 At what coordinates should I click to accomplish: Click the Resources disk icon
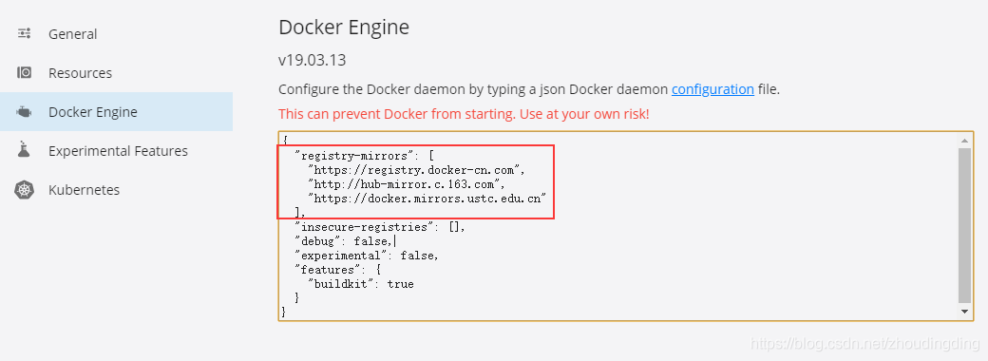[24, 73]
